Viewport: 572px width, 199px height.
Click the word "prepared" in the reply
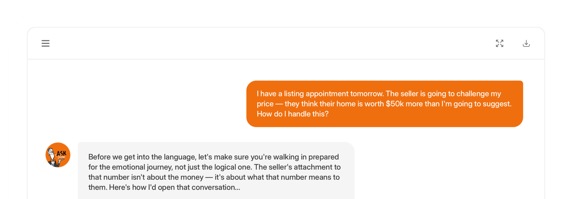[324, 157]
